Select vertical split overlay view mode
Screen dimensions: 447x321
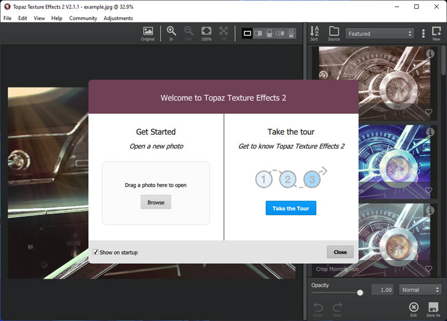[x=258, y=33]
